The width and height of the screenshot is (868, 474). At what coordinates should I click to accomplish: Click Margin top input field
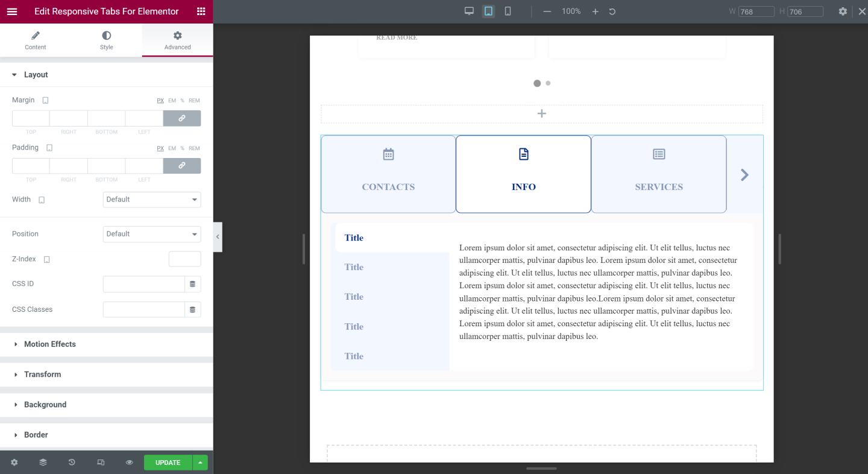tap(31, 118)
